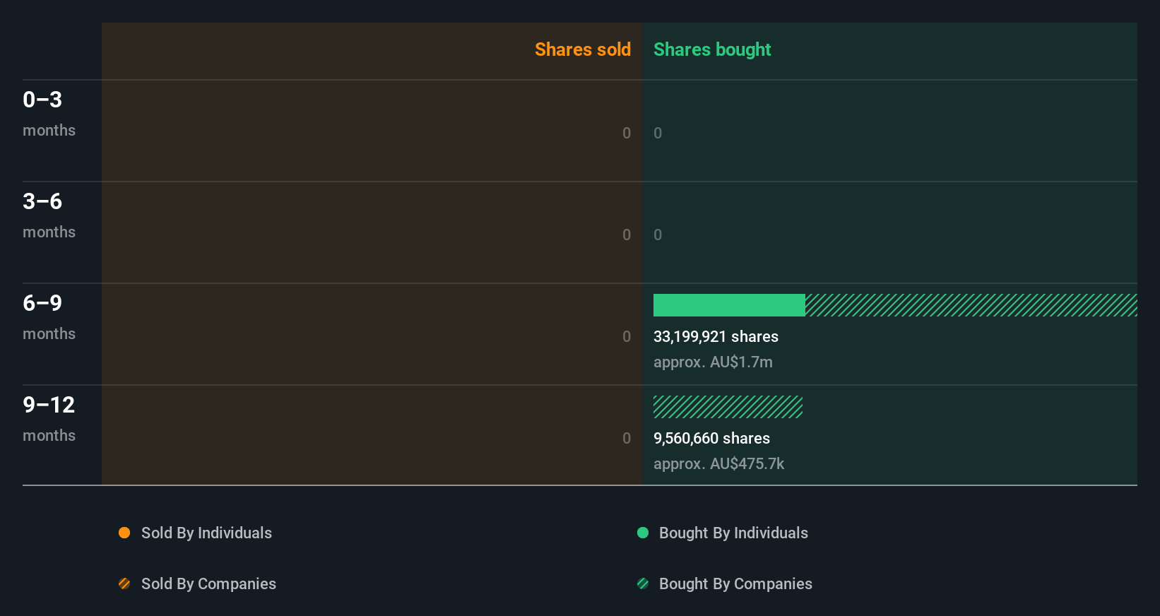
Task: Click the hatched bar in 9–12 months row
Action: (x=728, y=407)
